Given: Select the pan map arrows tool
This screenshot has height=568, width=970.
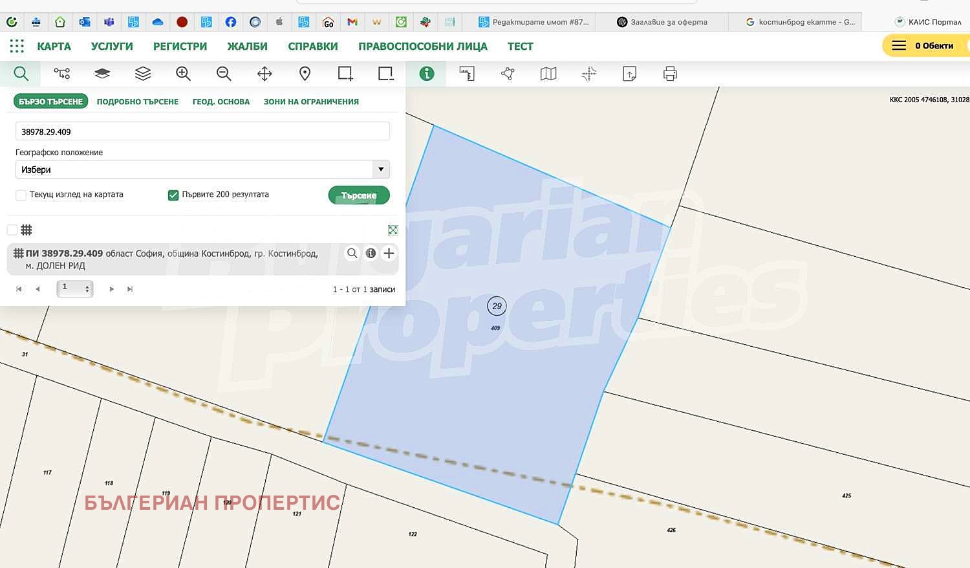Looking at the screenshot, I should point(264,74).
